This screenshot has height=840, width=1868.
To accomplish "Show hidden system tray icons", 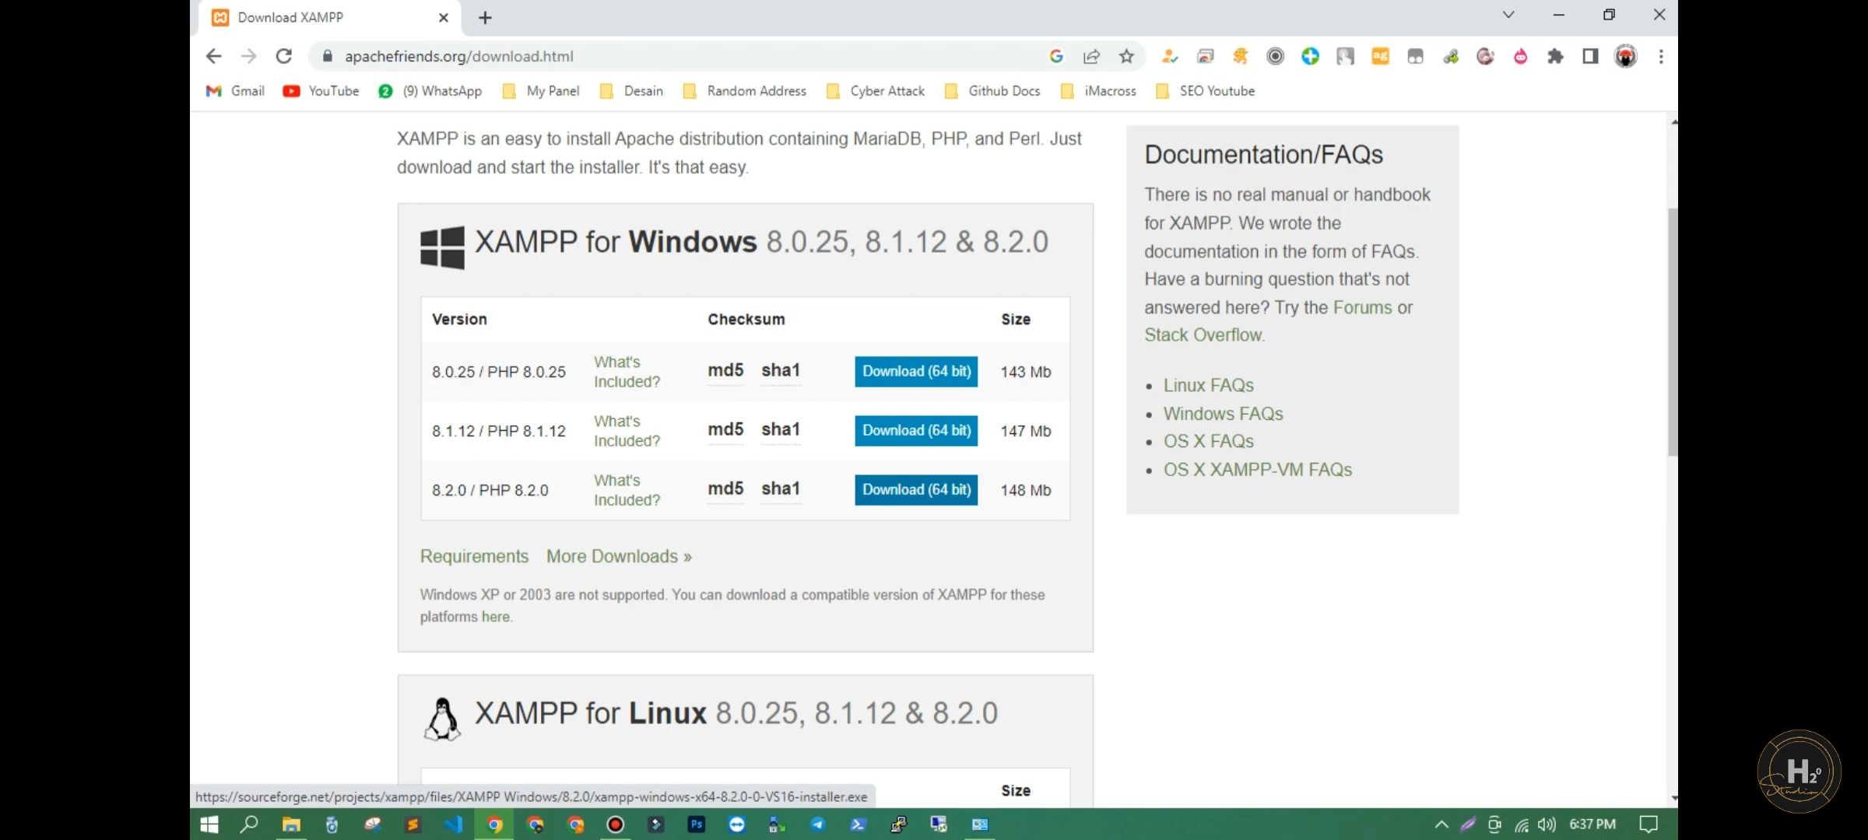I will coord(1441,824).
